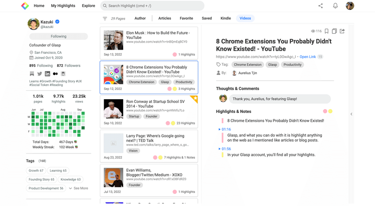Click pink color dot on Elon Musk card
Viewport: 375px width, 206px height.
click(174, 54)
